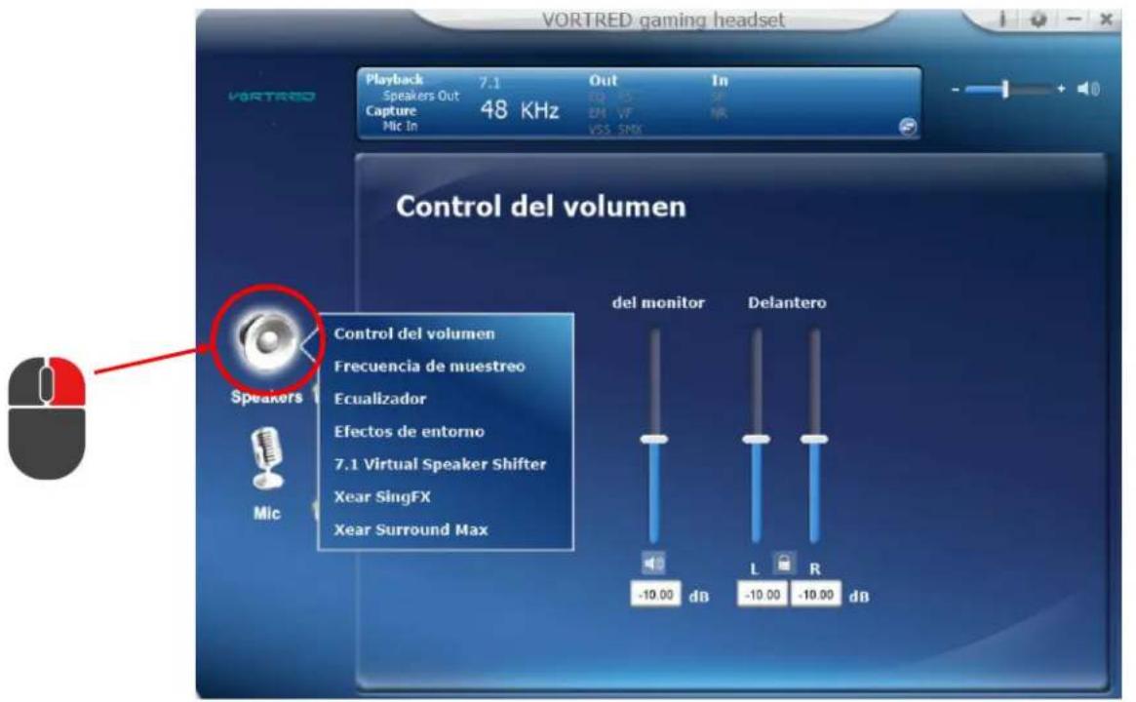Select 'Xear Surround Max' menu entry
Image resolution: width=1136 pixels, height=702 pixels.
411,529
